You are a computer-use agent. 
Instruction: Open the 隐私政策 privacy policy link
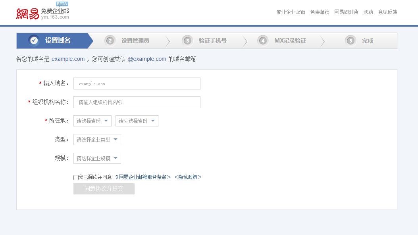click(188, 177)
